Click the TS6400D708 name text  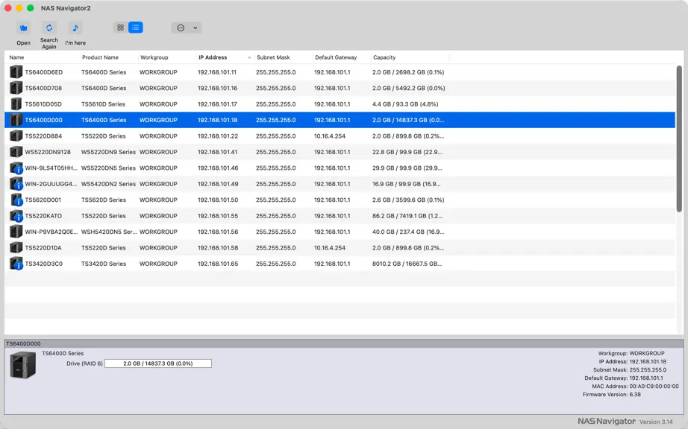pos(43,88)
